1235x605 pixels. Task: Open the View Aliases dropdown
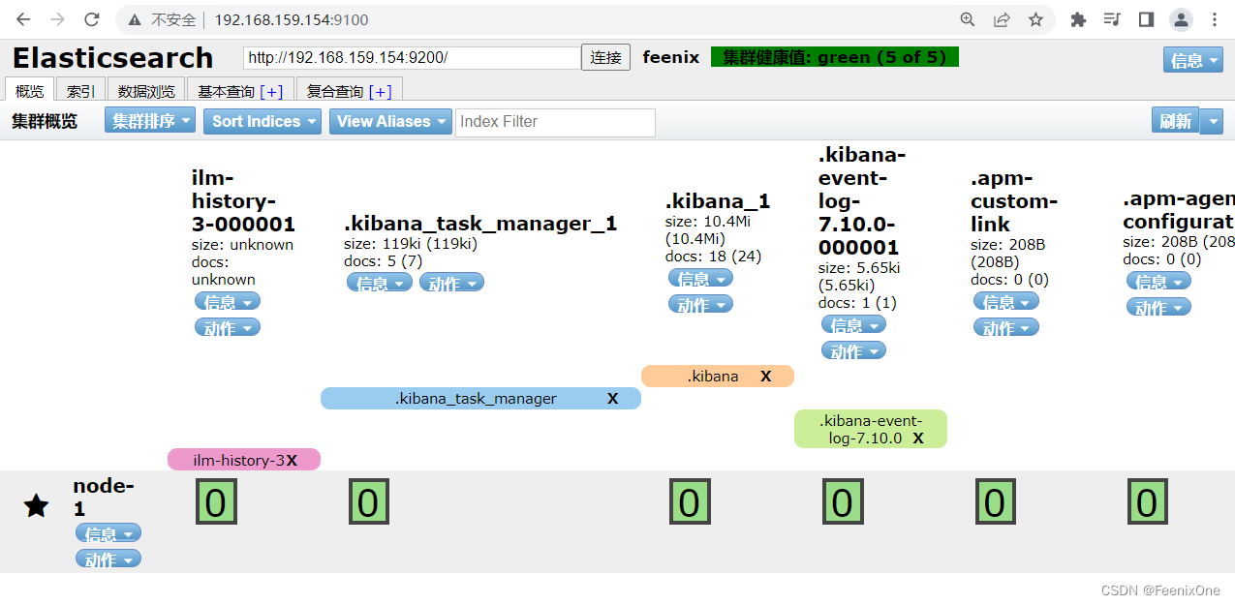click(x=390, y=121)
